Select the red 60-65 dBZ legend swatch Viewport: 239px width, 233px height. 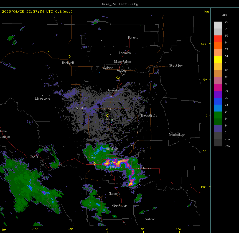tap(218, 39)
